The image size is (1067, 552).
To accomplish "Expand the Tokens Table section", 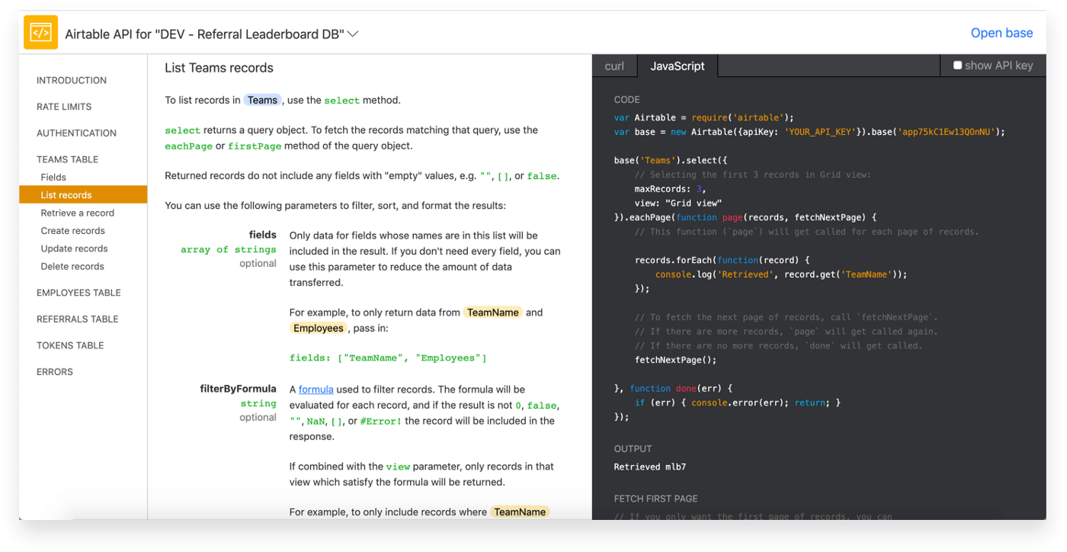I will (x=70, y=345).
